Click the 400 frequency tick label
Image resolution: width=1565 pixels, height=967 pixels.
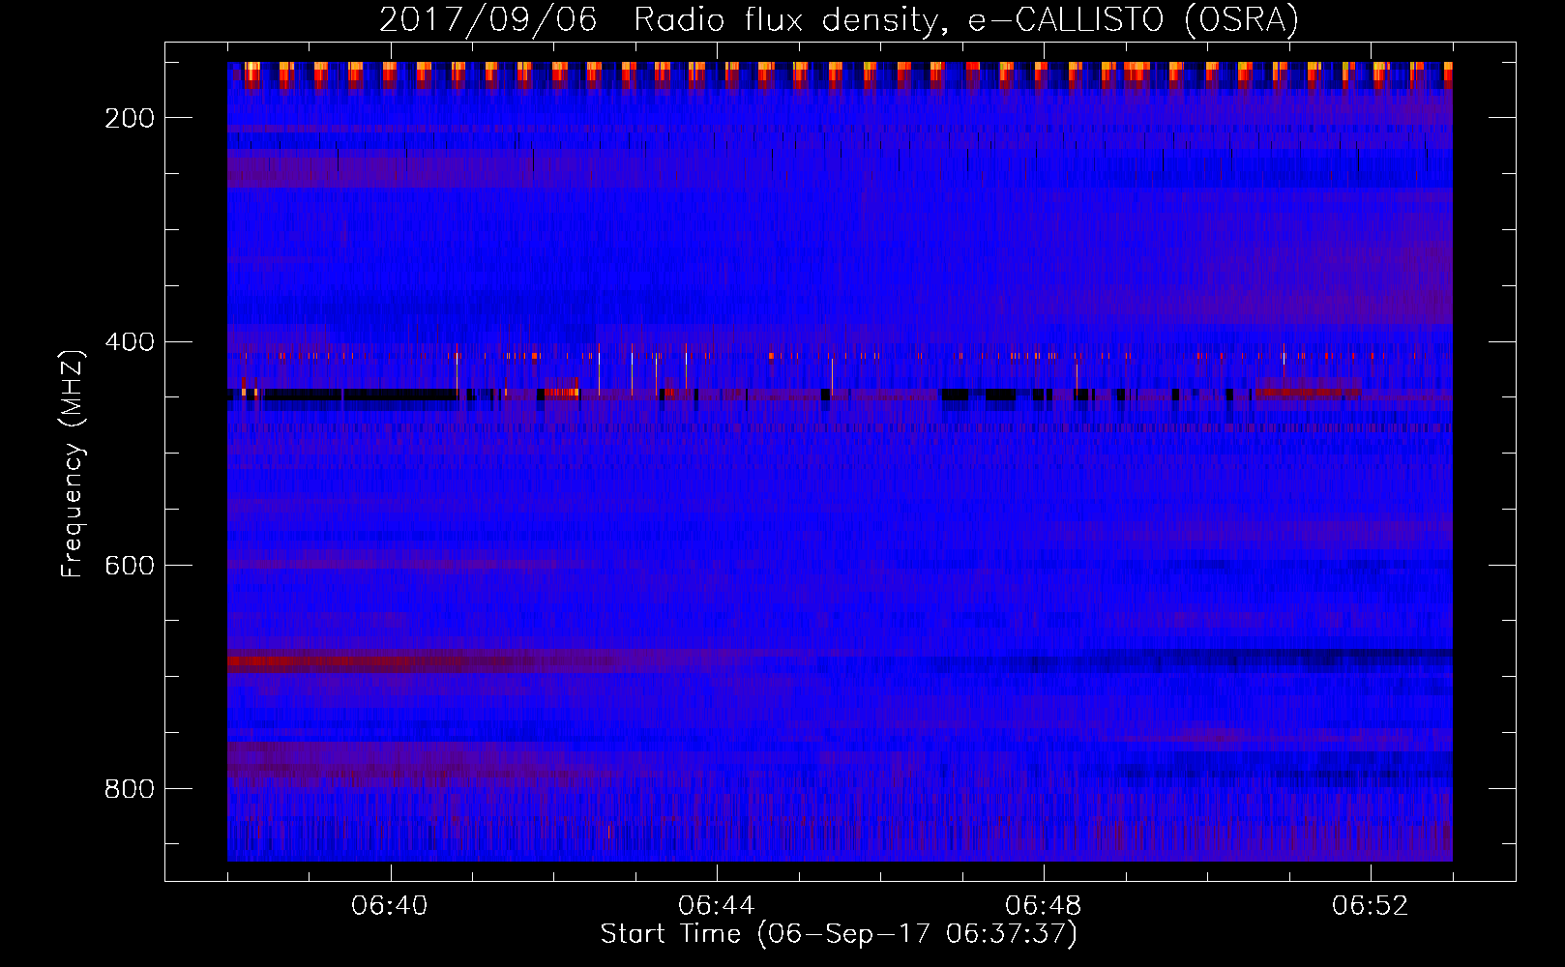[x=130, y=341]
